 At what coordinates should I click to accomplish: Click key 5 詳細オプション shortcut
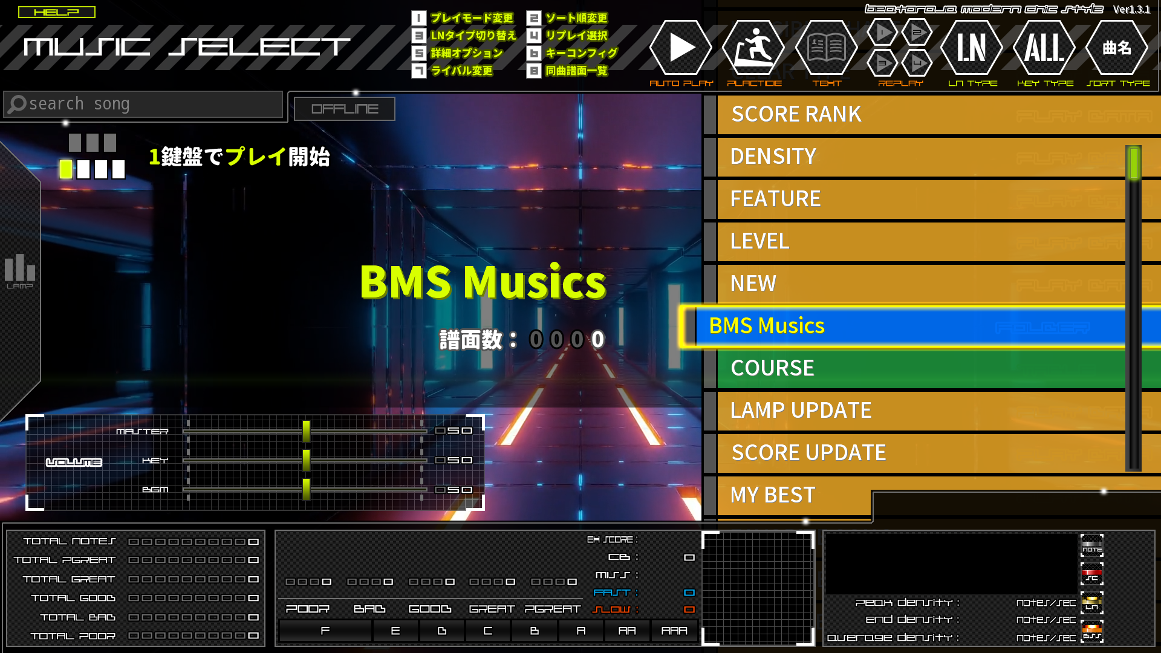(x=458, y=53)
